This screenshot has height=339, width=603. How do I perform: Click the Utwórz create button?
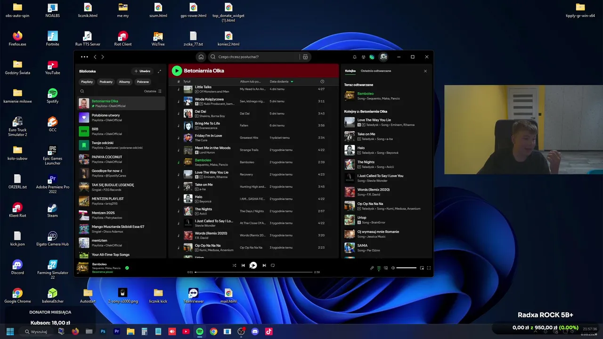click(142, 71)
